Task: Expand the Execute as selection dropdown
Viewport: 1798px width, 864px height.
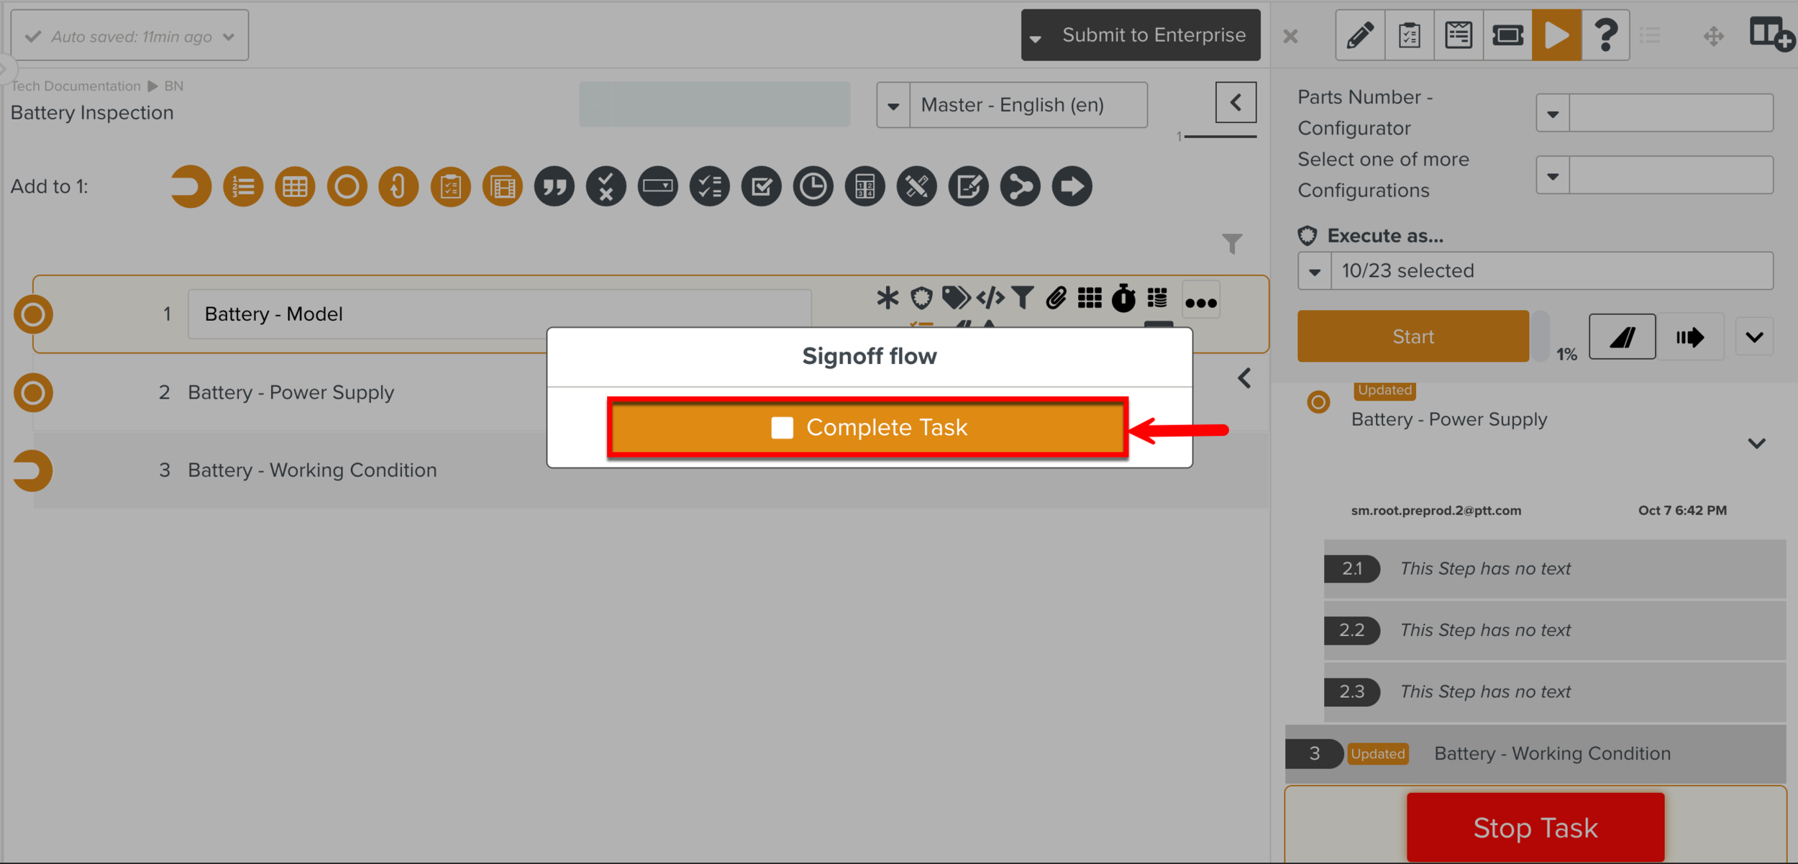Action: (1315, 271)
